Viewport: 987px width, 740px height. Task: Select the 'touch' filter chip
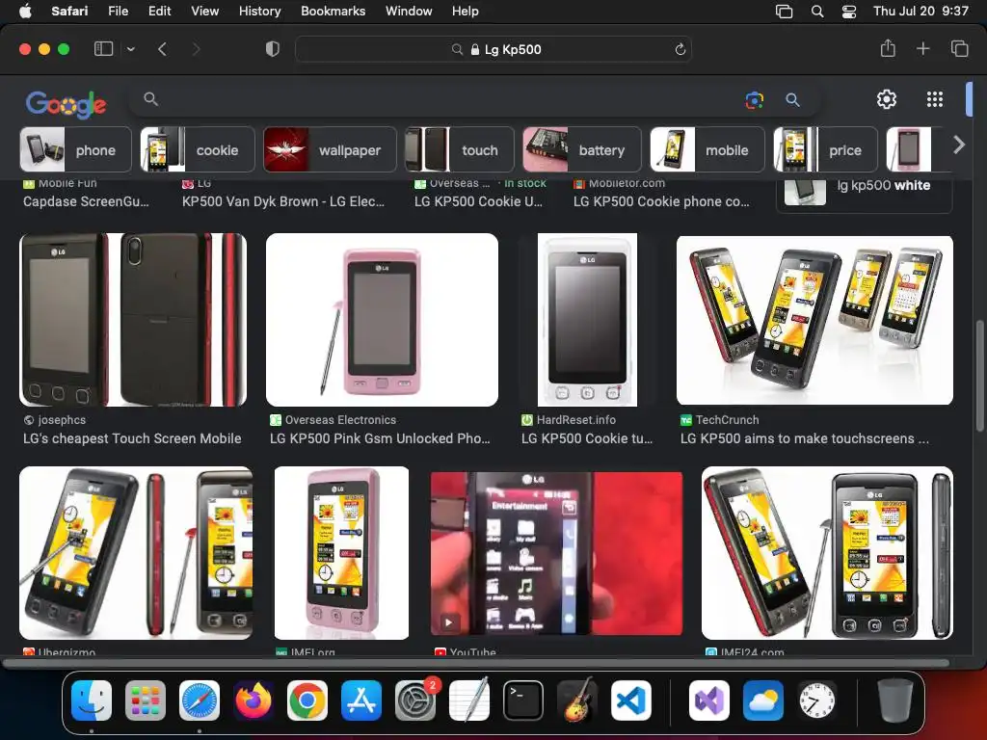click(x=459, y=149)
